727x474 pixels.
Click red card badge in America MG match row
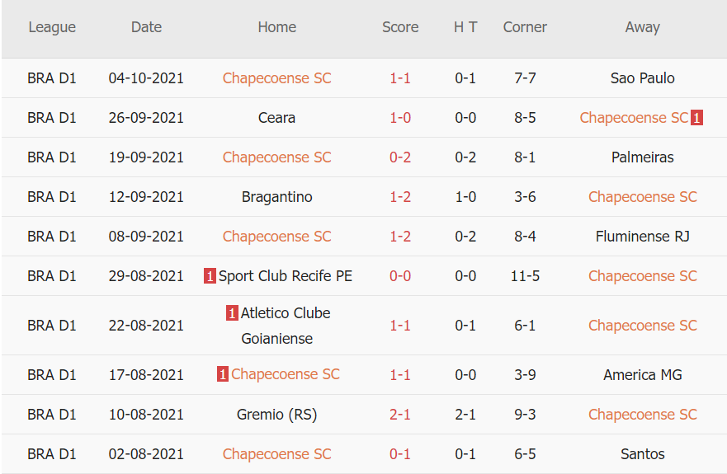223,374
